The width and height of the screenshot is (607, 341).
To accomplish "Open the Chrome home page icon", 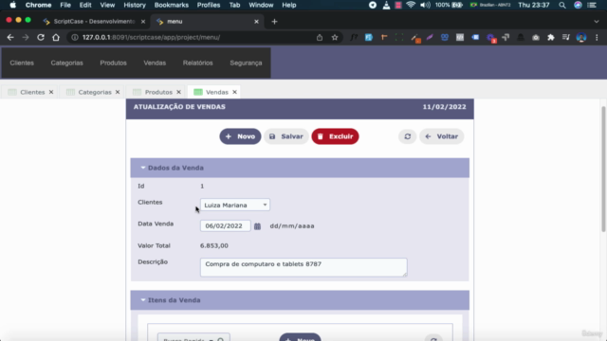I will (56, 38).
